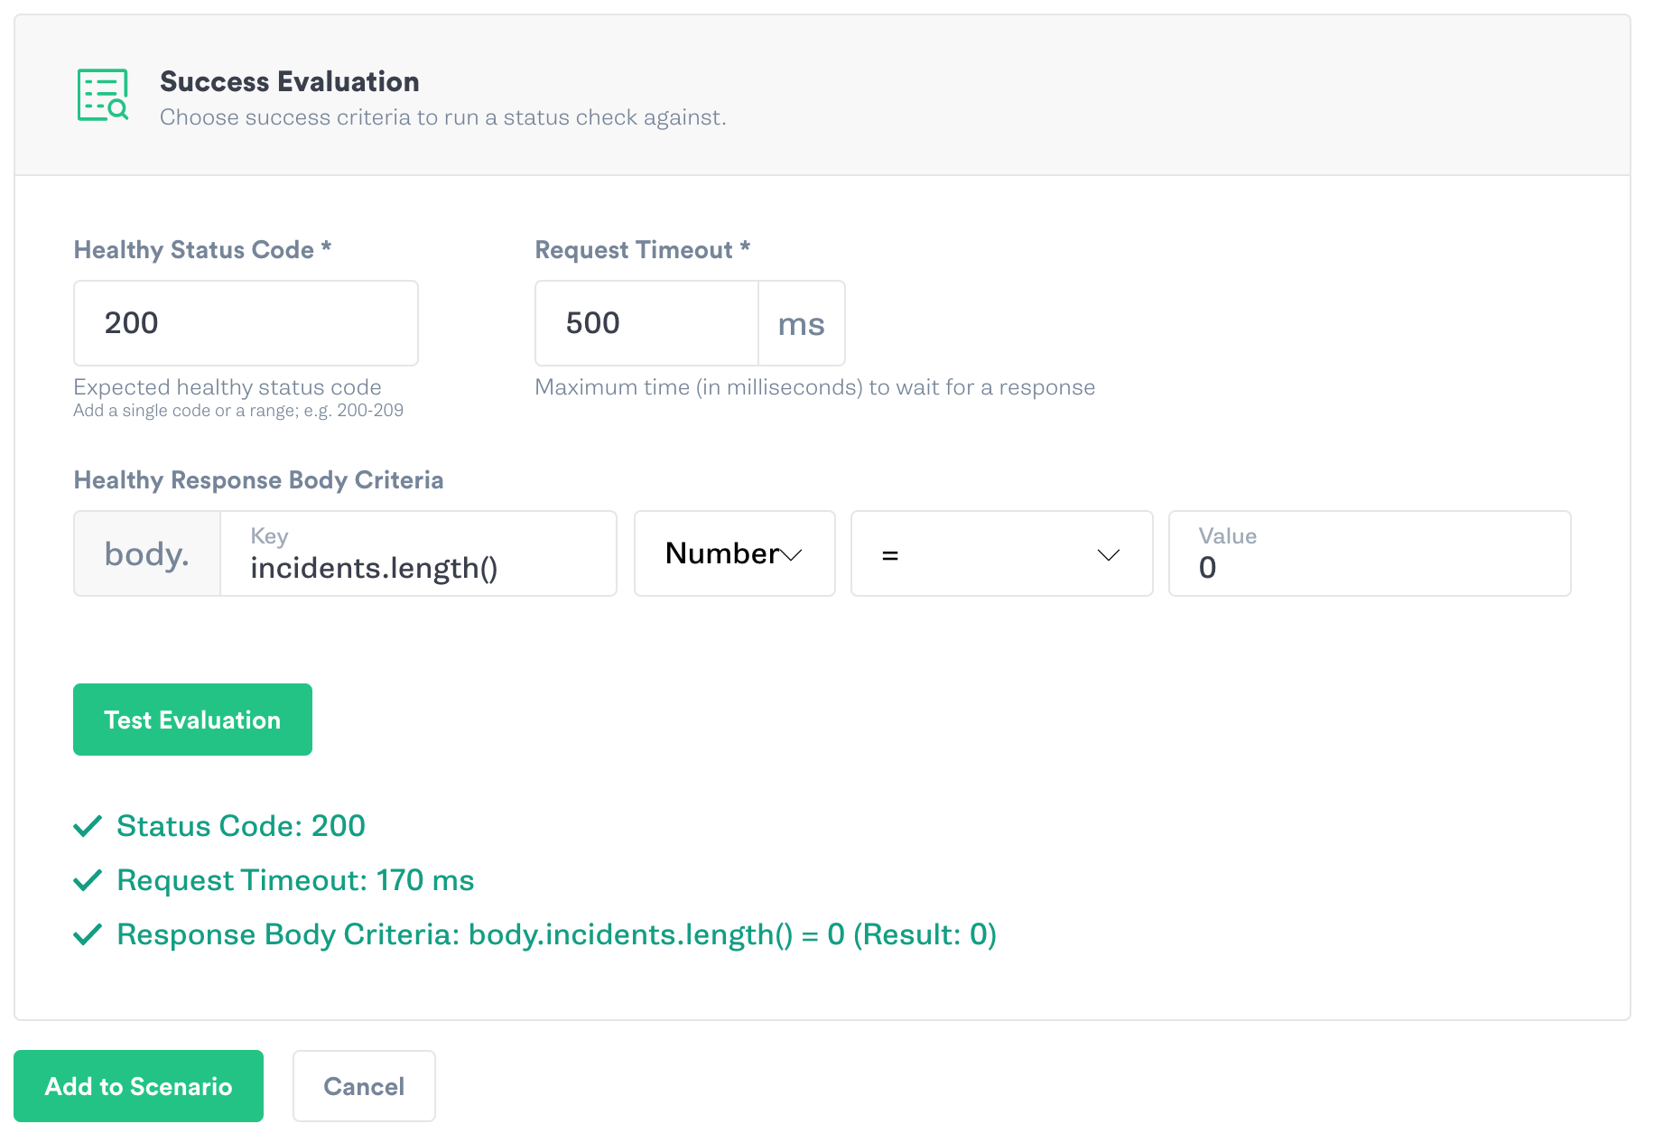This screenshot has height=1133, width=1654.
Task: Click Add to Scenario
Action: [138, 1086]
